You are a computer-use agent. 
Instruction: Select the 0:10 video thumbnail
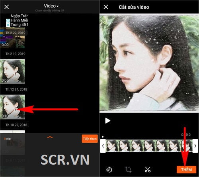tap(12, 107)
